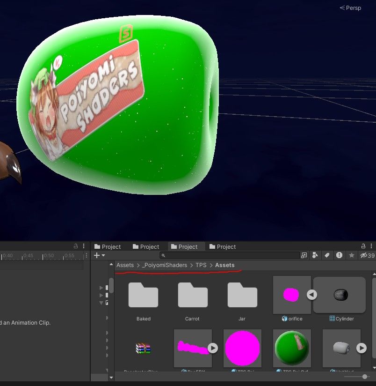Click the folder tree scrollbar's down arrow
Viewport: 376px width, 386px height.
point(111,378)
